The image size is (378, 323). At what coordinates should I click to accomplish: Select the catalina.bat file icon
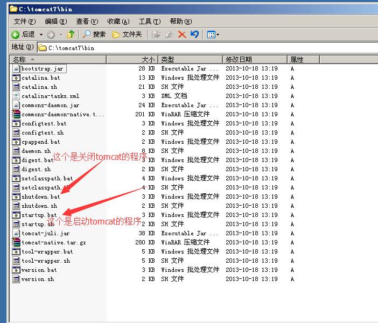[16, 78]
